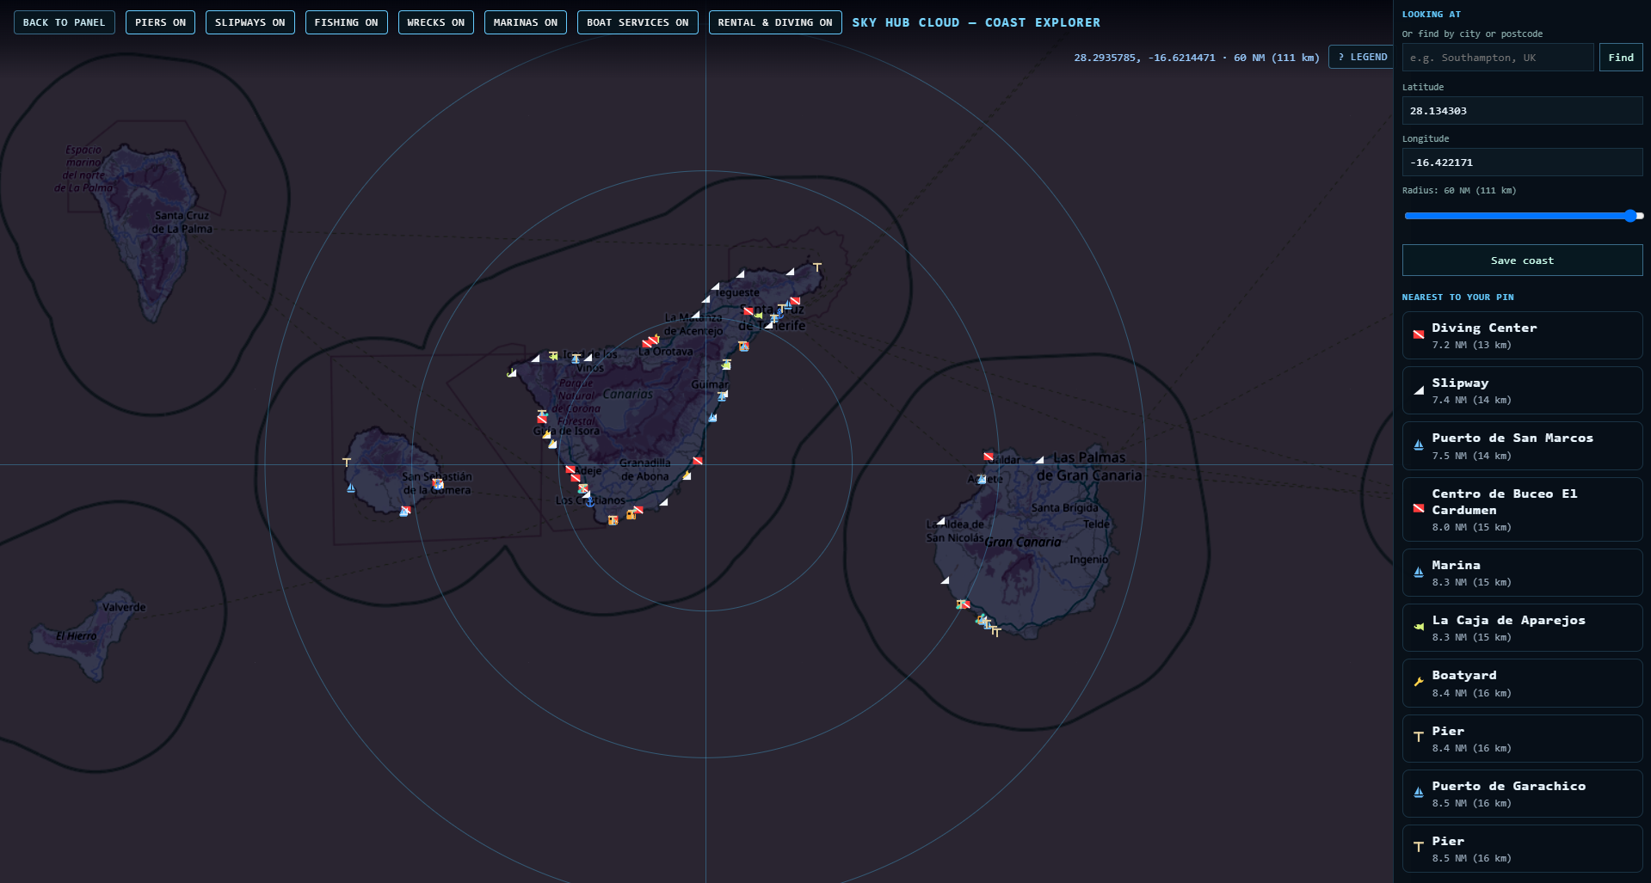The image size is (1651, 883).
Task: Select the Boatyard 8.4 NM result
Action: pos(1522,683)
